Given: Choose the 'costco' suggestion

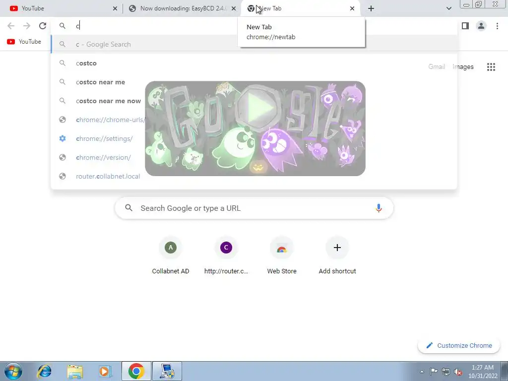Looking at the screenshot, I should (x=254, y=63).
